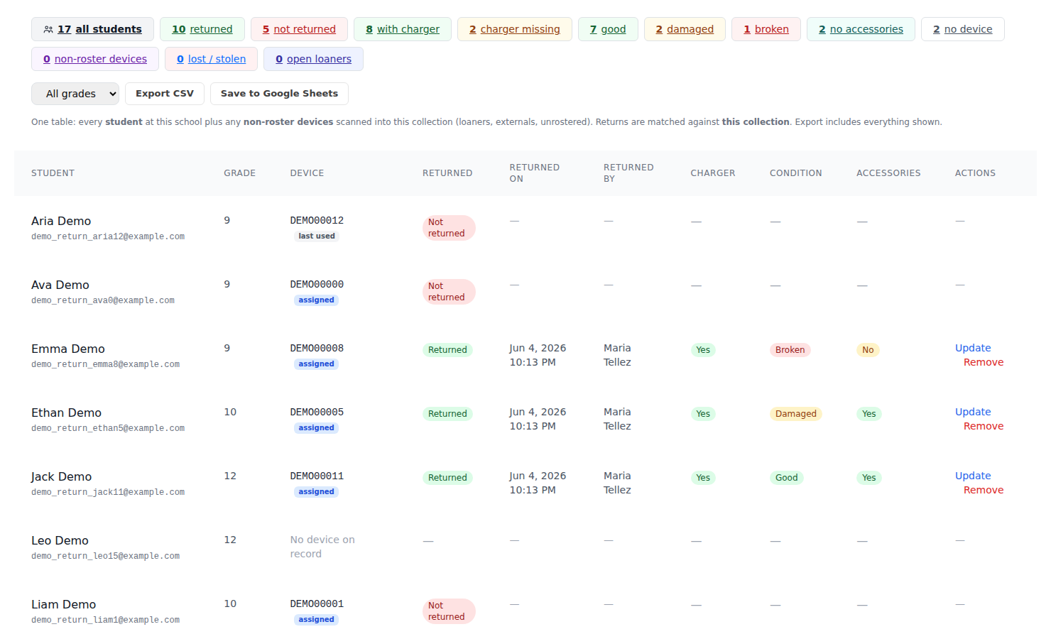The height and width of the screenshot is (639, 1051).
Task: Click device ID DEMO00008
Action: coord(317,349)
